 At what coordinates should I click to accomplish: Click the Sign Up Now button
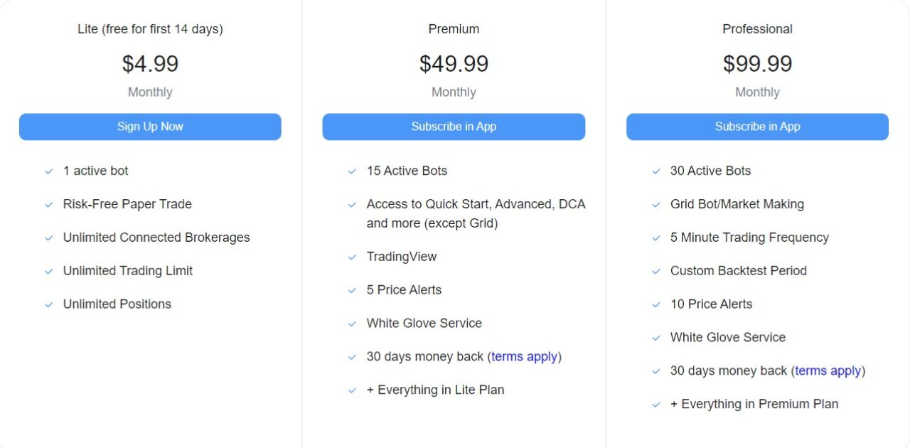point(150,127)
